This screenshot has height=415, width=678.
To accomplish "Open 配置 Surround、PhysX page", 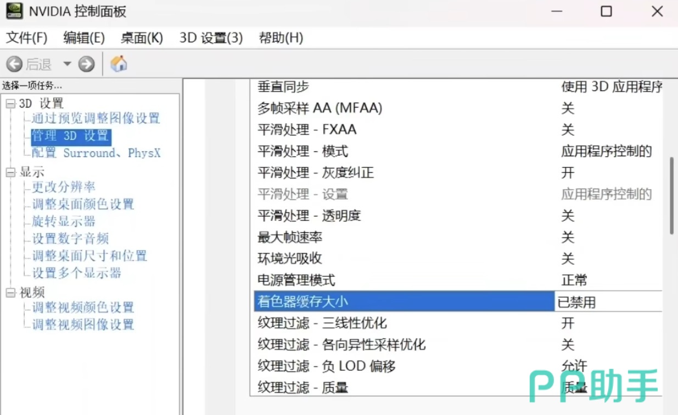I will [x=96, y=153].
